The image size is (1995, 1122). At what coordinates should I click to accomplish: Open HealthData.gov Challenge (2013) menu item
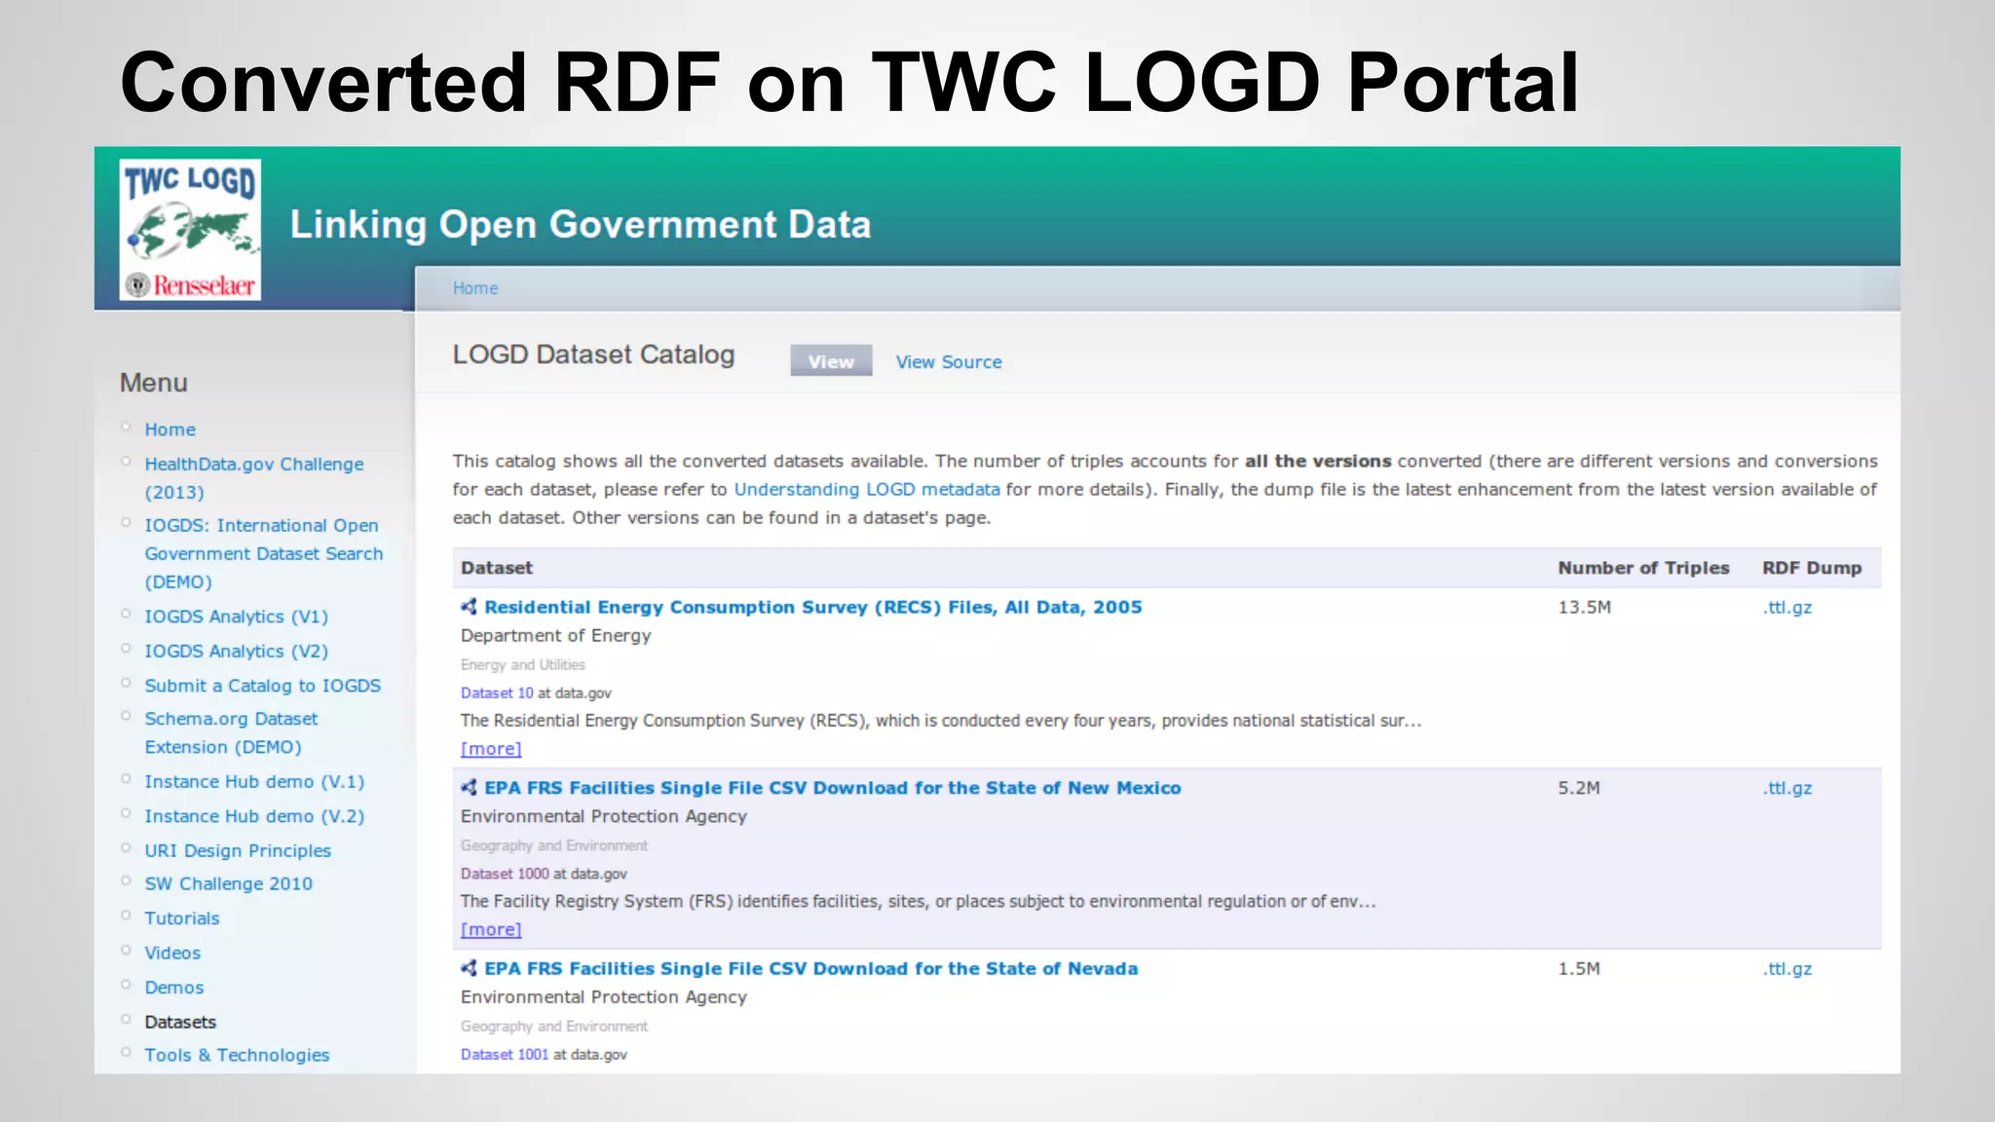point(254,478)
